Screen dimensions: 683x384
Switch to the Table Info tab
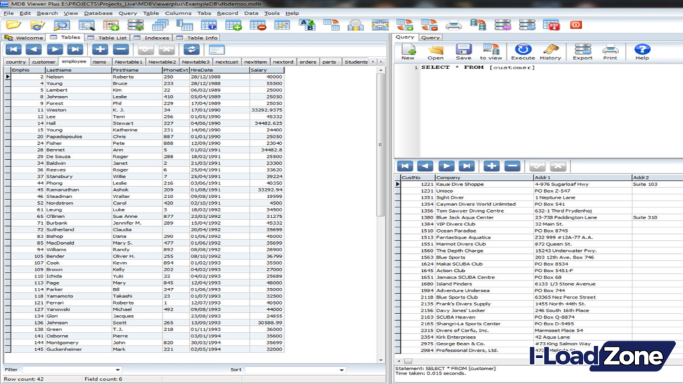[x=201, y=37]
